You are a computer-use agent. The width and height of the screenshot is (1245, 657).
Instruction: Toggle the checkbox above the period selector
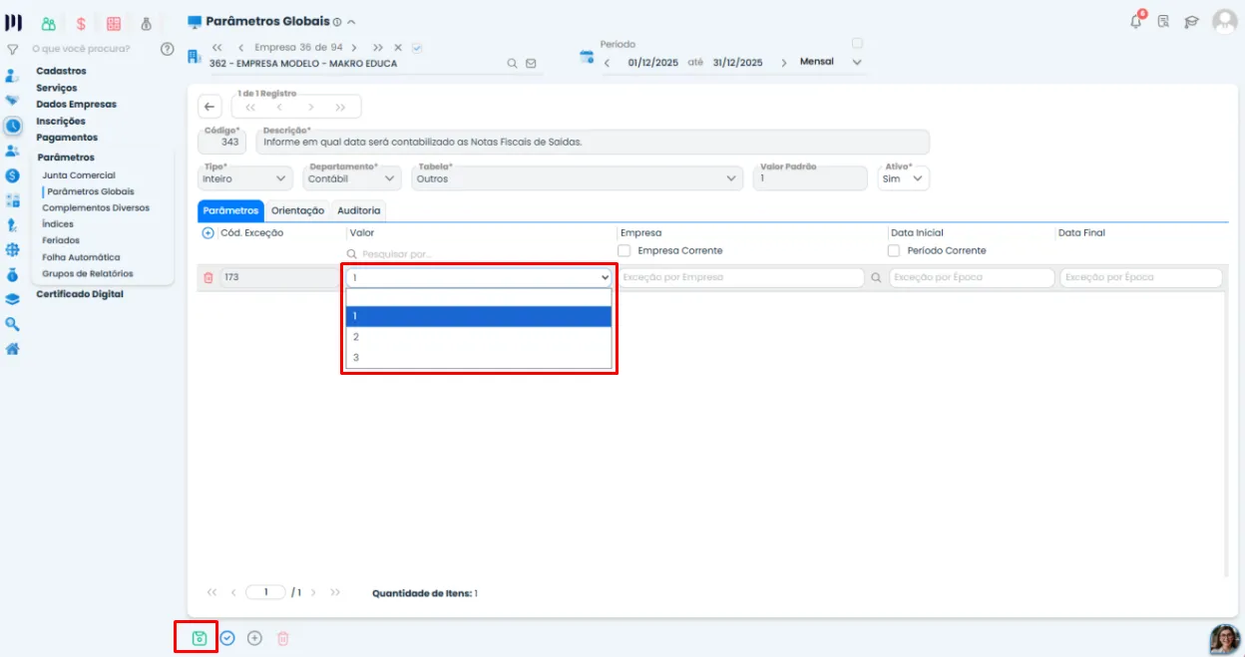[x=857, y=43]
